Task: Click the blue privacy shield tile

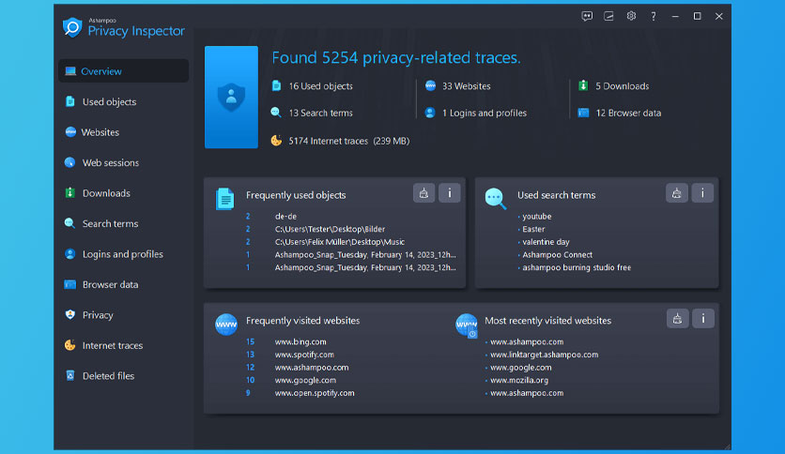Action: click(x=231, y=97)
